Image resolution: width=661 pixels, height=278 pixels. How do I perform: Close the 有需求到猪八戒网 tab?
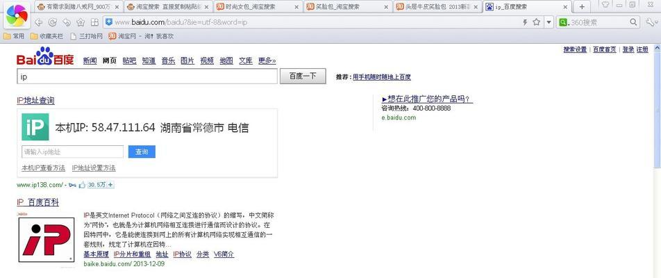[x=117, y=7]
